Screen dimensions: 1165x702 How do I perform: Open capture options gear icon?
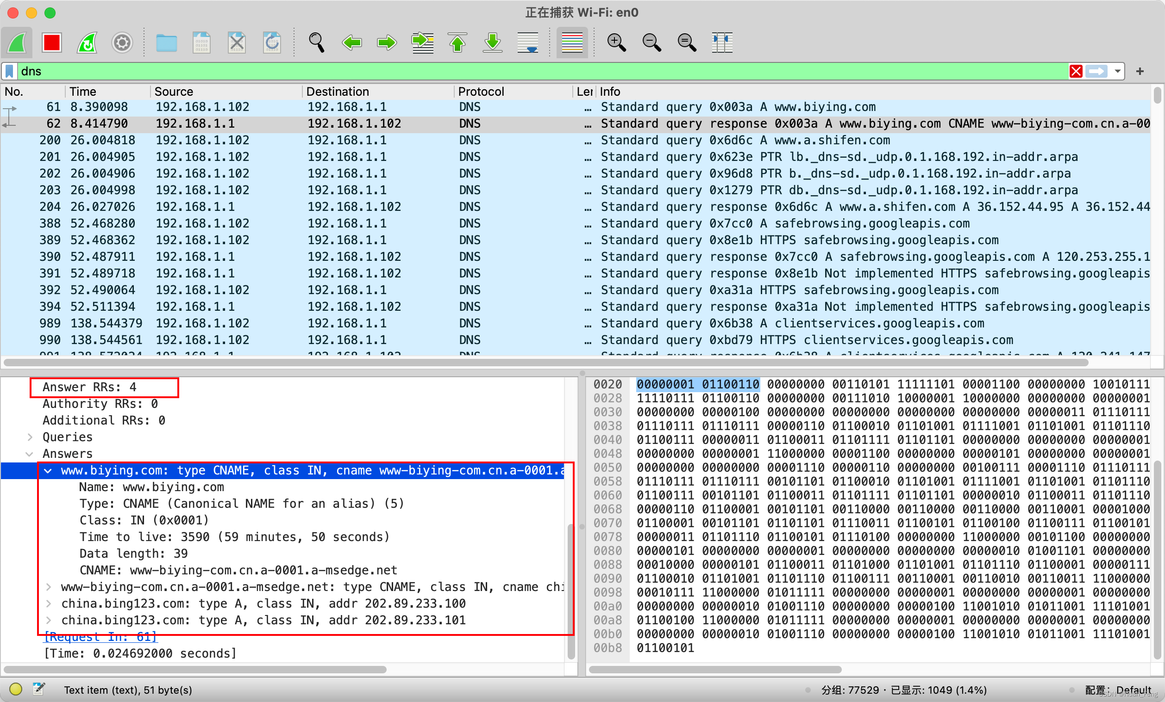(122, 43)
